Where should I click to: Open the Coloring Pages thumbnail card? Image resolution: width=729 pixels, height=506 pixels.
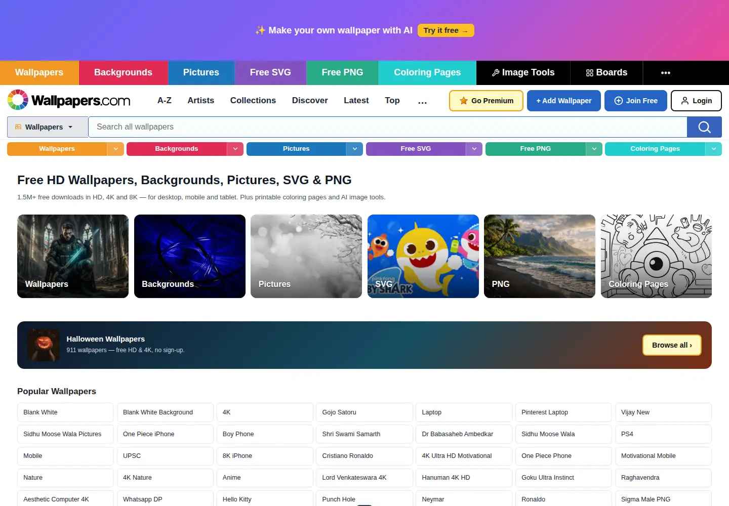point(656,256)
